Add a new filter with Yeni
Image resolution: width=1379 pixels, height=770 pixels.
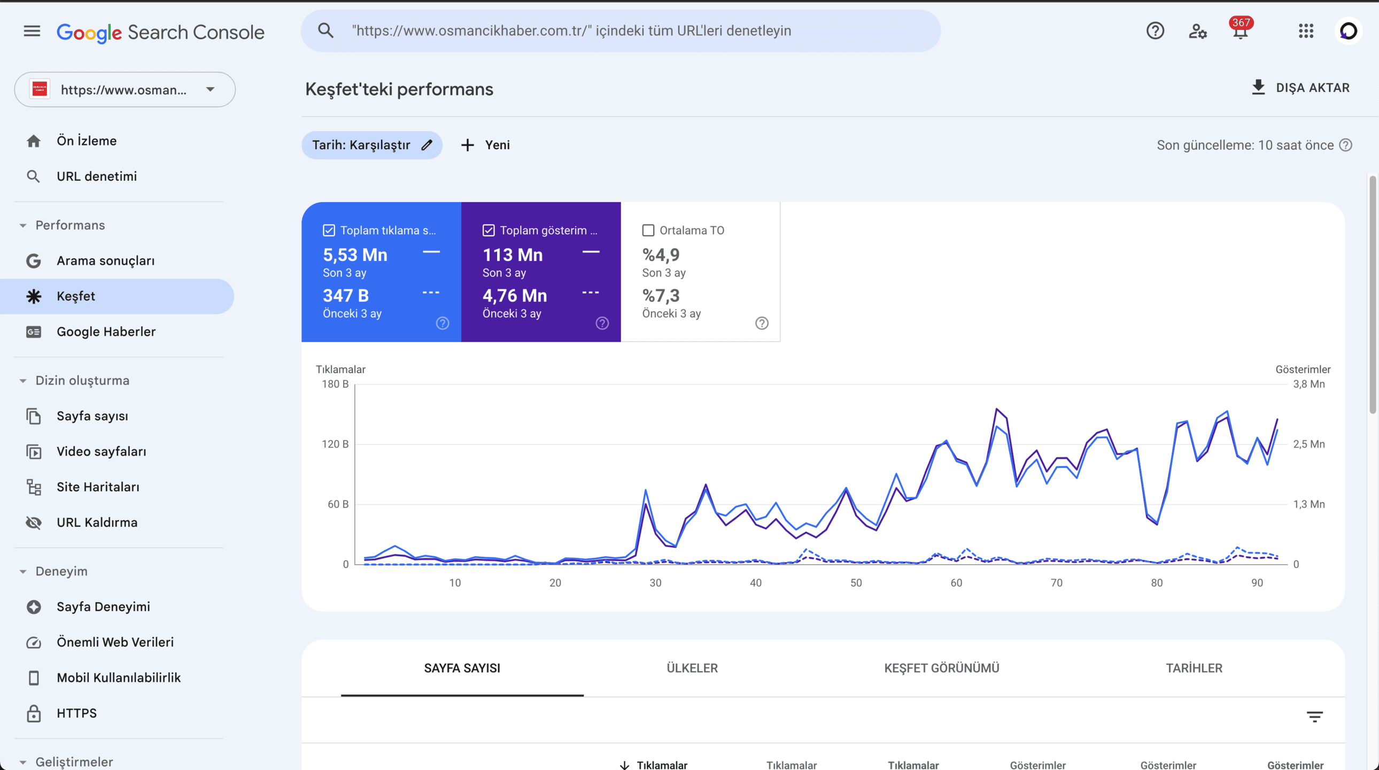pyautogui.click(x=485, y=145)
